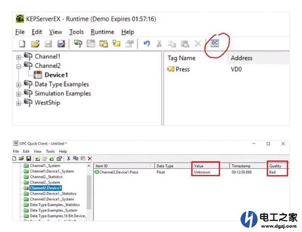Click Save disk icon in OPC Quick Client
302x232 pixels.
pos(29,159)
